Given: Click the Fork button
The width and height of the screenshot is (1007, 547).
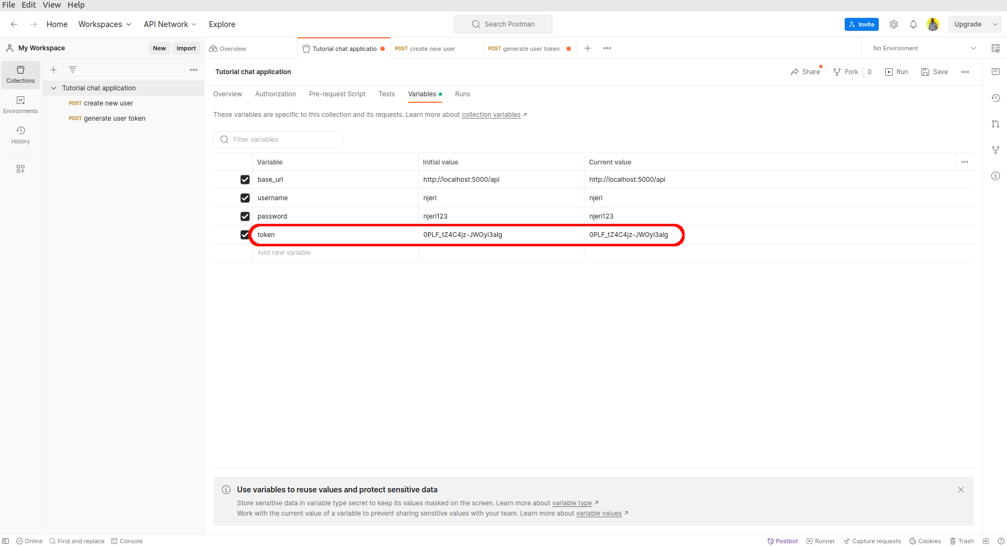Looking at the screenshot, I should pos(846,72).
